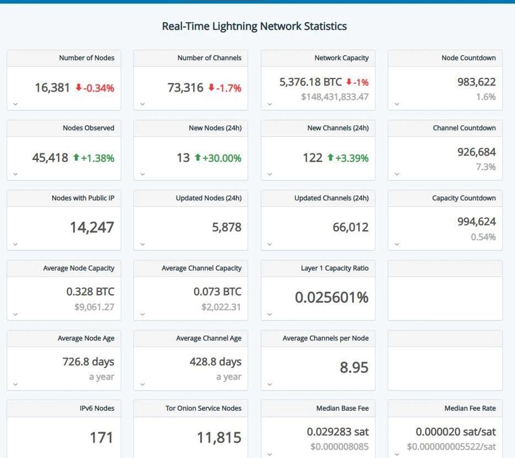Image resolution: width=515 pixels, height=458 pixels.
Task: Expand the Layer 1 Capacity Ratio chevron
Action: (x=270, y=314)
